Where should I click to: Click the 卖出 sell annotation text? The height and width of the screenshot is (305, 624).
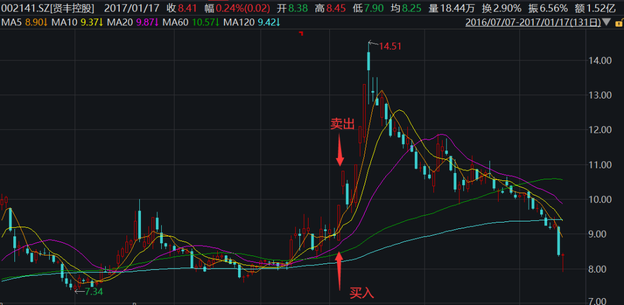(x=341, y=125)
